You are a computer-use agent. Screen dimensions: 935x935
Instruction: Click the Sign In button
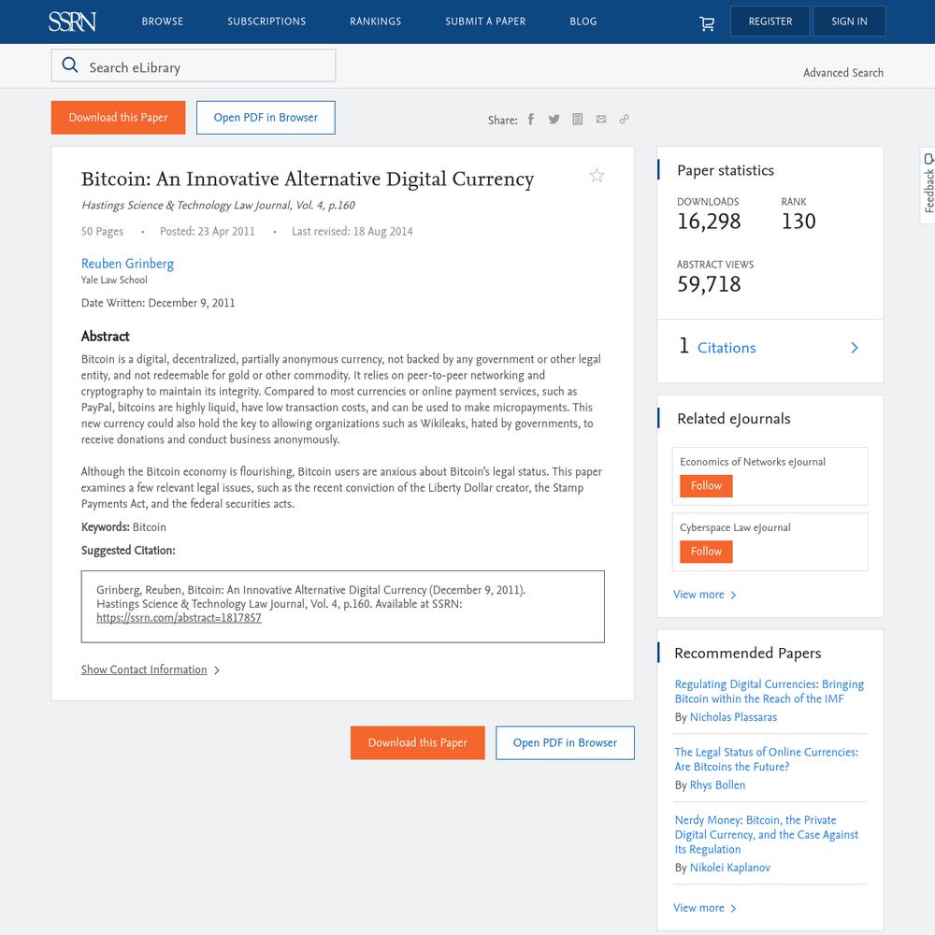(849, 22)
